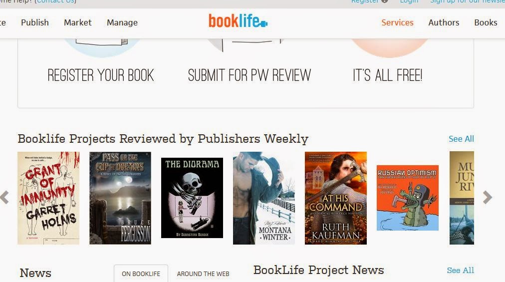Show previous books with left carousel arrow
Screen dimensions: 505x282
4,197
